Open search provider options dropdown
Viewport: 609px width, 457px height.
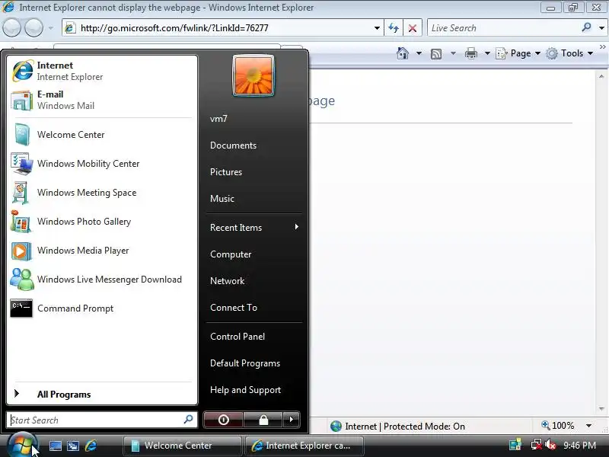[601, 28]
